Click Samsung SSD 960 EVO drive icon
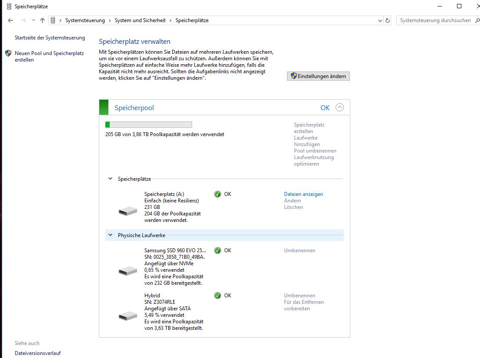The width and height of the screenshot is (480, 358). point(127,271)
